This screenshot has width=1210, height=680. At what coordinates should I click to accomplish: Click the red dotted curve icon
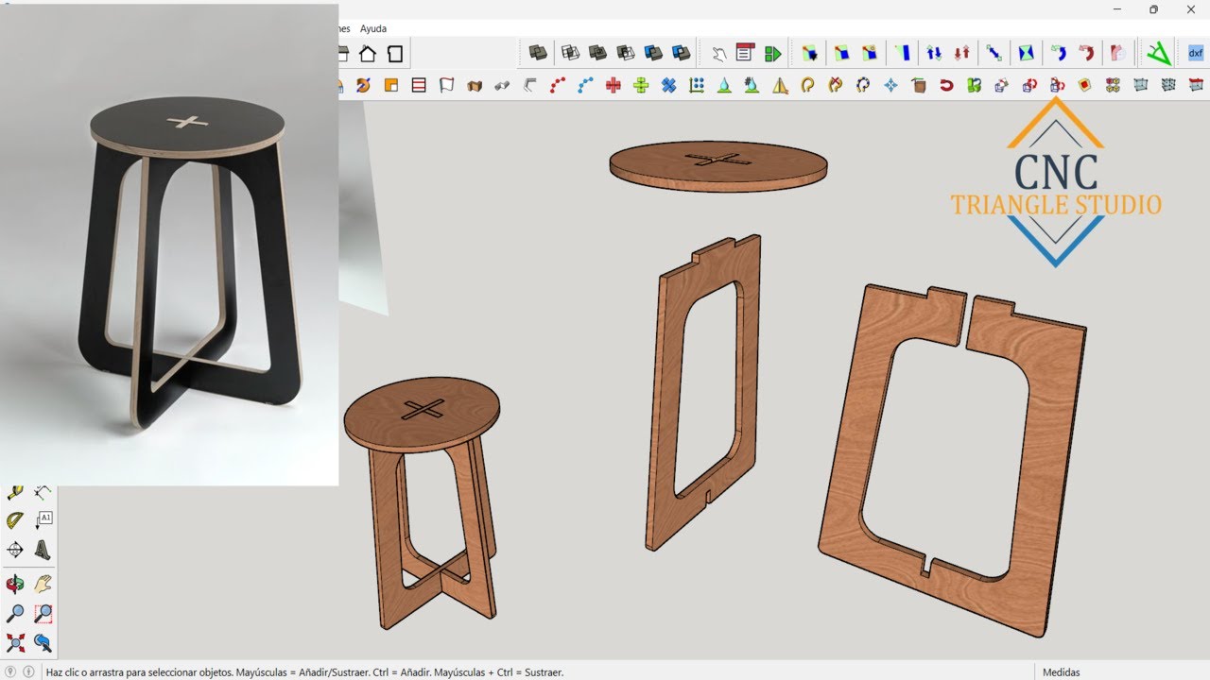point(558,85)
